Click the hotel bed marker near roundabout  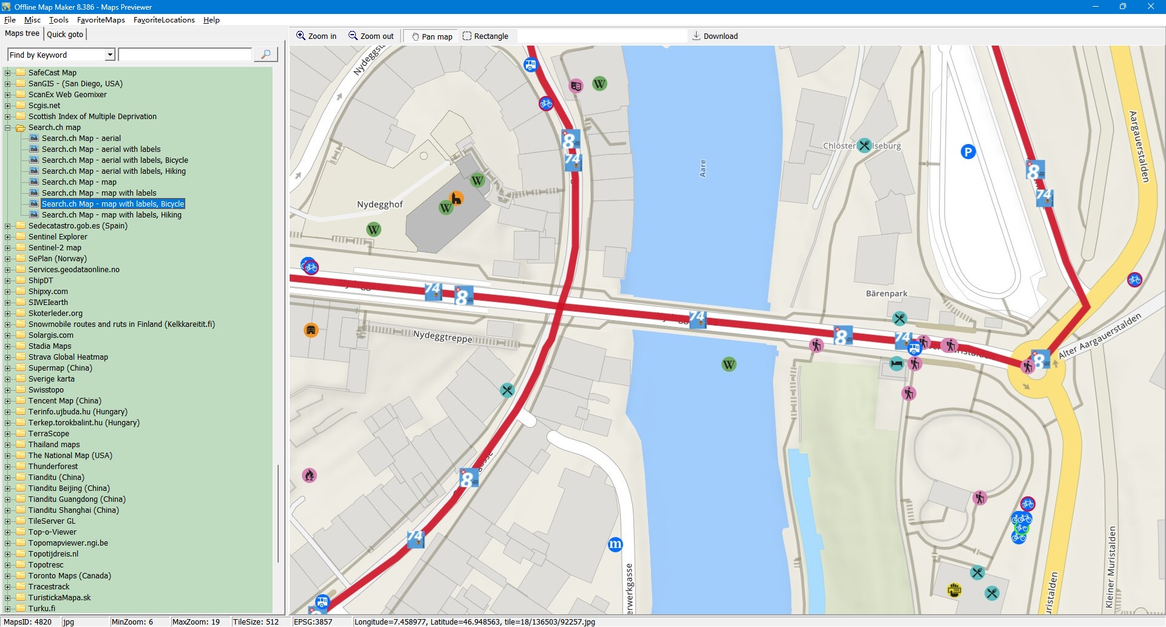pyautogui.click(x=896, y=364)
